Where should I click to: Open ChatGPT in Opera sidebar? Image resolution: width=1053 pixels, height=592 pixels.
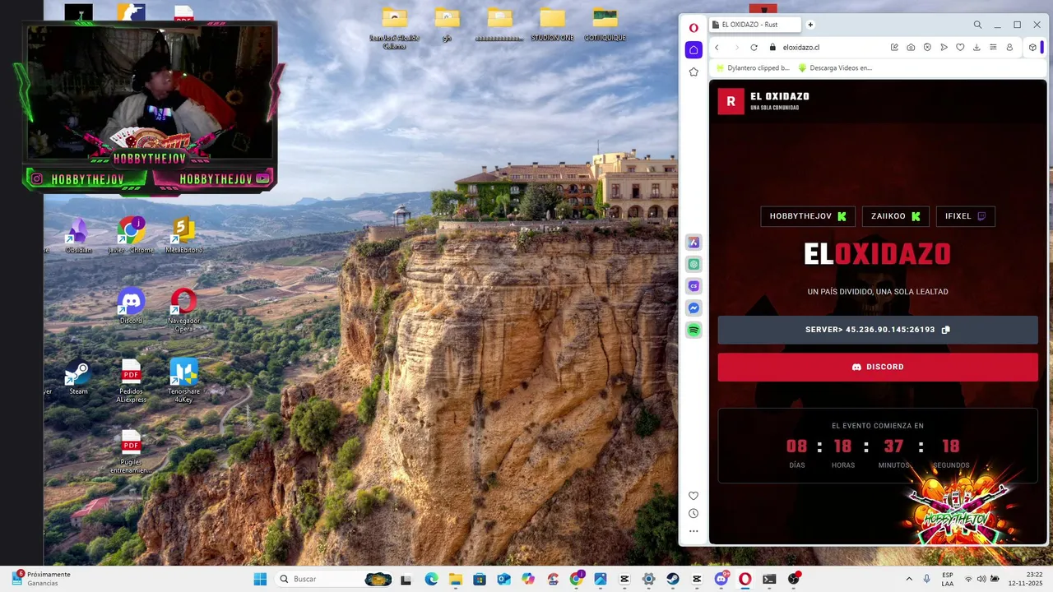coord(693,264)
